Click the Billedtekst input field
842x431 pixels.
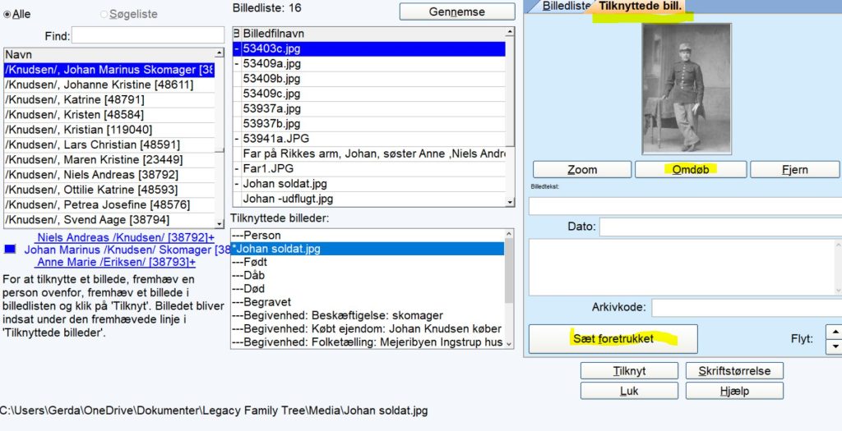pos(685,206)
